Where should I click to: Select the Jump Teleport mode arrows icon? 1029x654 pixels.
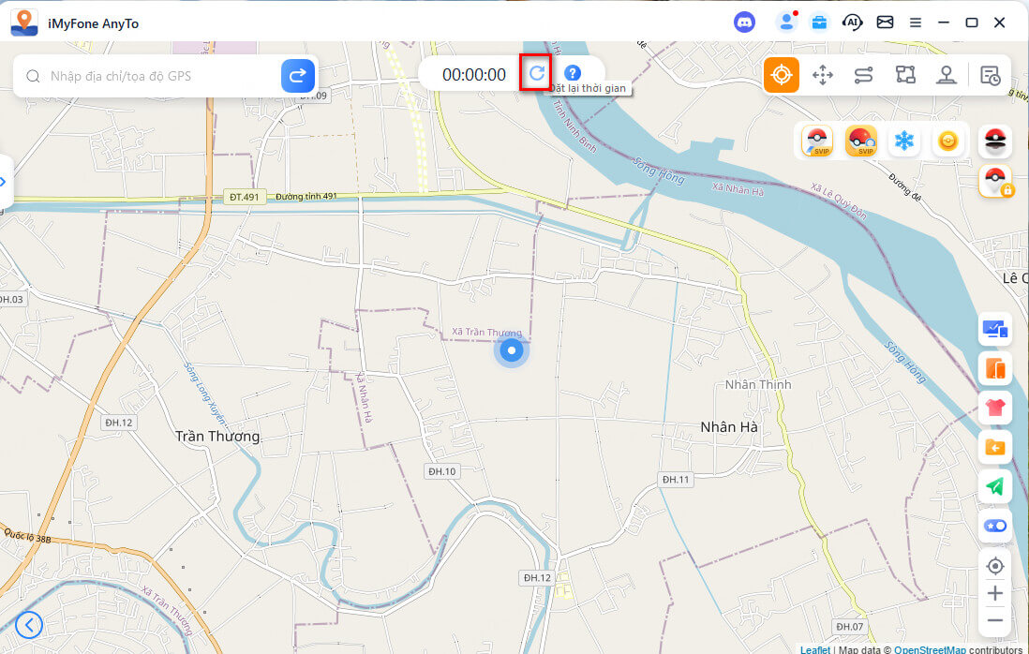pos(822,75)
